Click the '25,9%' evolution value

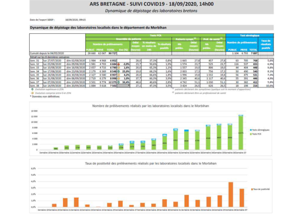click(x=126, y=71)
